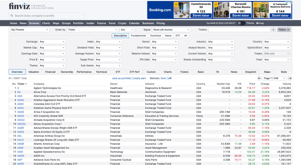Select Alcoa Corp company cell

[x=40, y=92]
